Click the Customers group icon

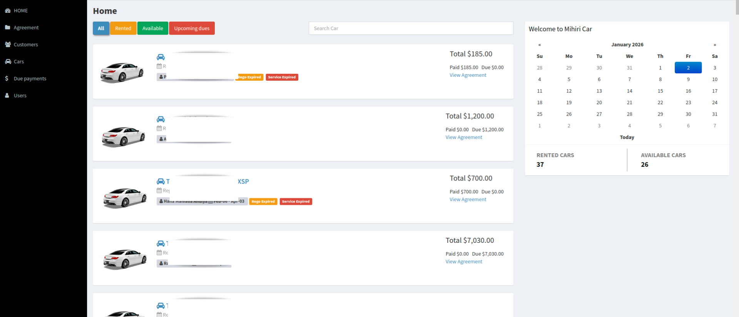click(x=8, y=45)
